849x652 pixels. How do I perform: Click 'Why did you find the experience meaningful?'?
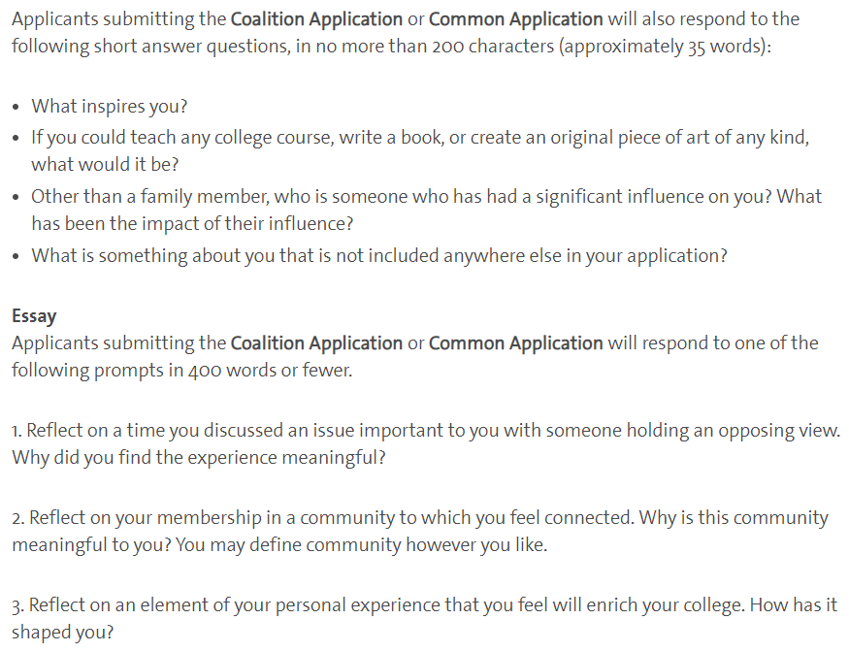[199, 458]
